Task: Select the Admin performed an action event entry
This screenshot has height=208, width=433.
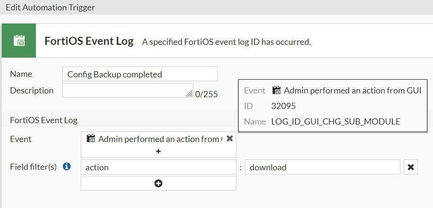Action: tap(158, 139)
